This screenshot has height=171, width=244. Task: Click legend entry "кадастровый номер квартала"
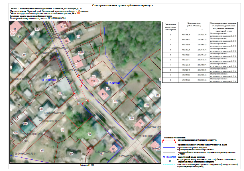tap(191, 157)
